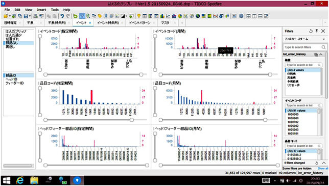The image size is (329, 186).
Task: Open the フィルター スキーム dropdown
Action: coord(324,39)
